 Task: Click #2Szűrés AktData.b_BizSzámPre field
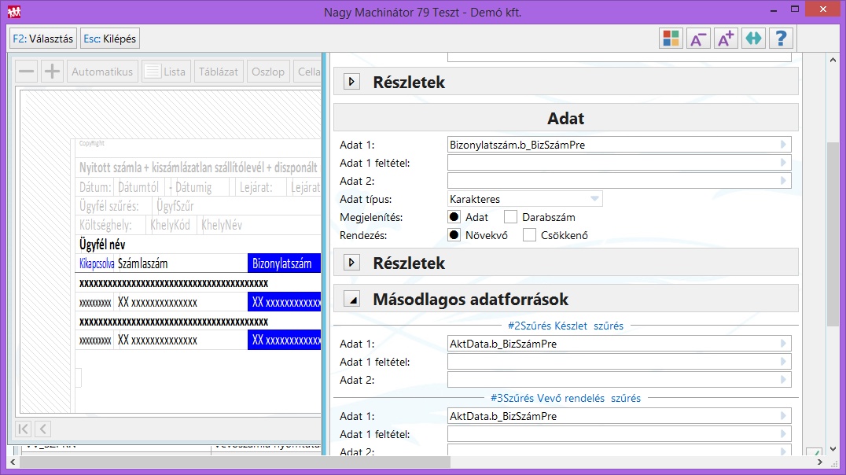(620, 344)
